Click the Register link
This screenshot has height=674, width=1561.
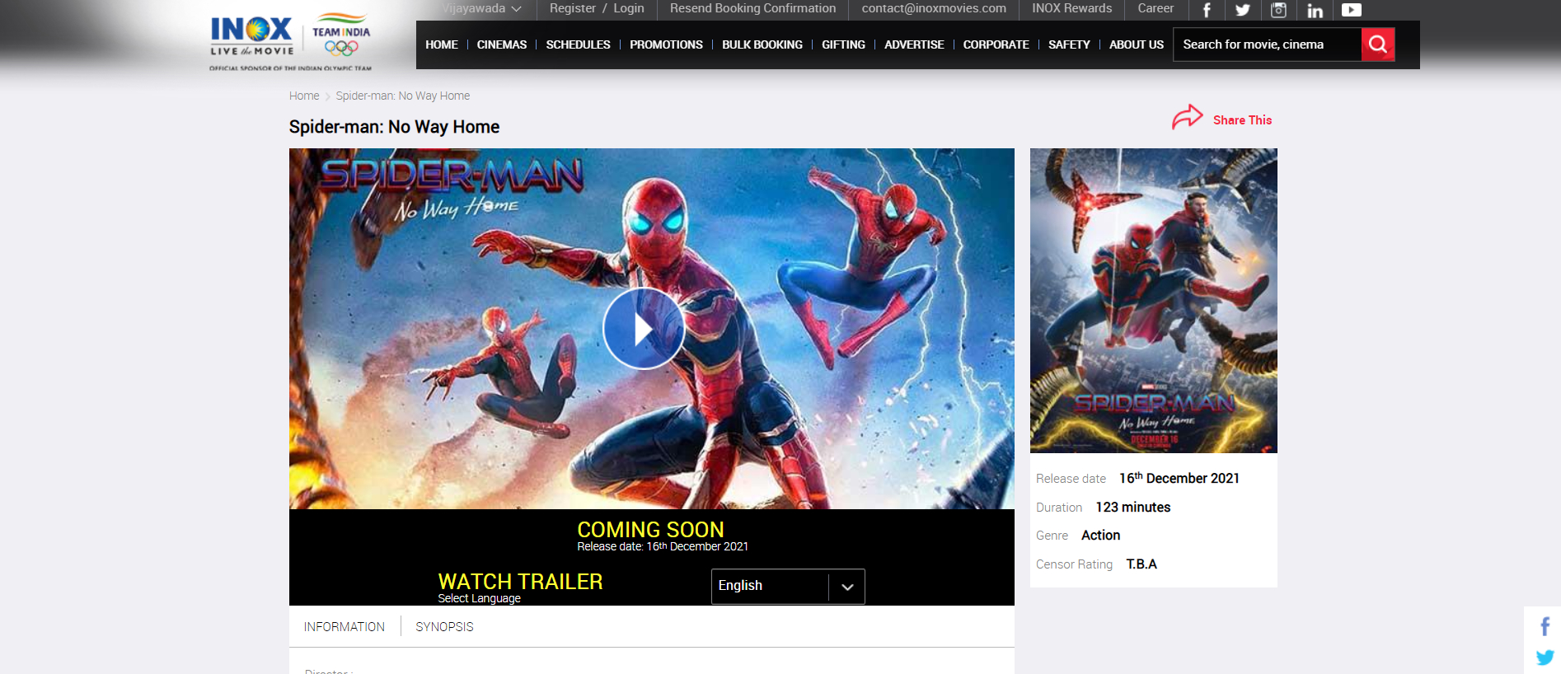click(572, 8)
